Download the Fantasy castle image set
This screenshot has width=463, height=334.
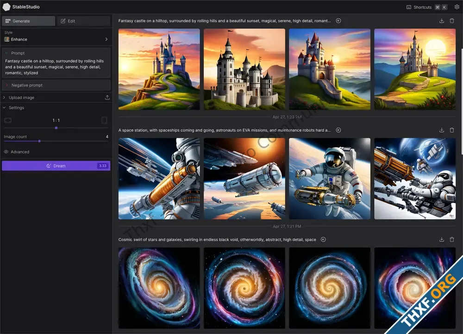442,21
